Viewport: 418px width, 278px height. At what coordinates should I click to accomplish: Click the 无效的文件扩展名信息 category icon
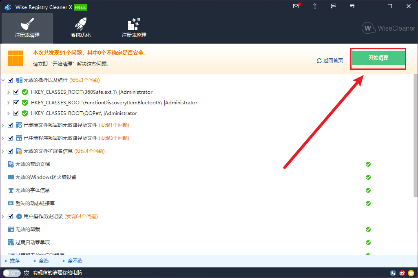[x=19, y=151]
